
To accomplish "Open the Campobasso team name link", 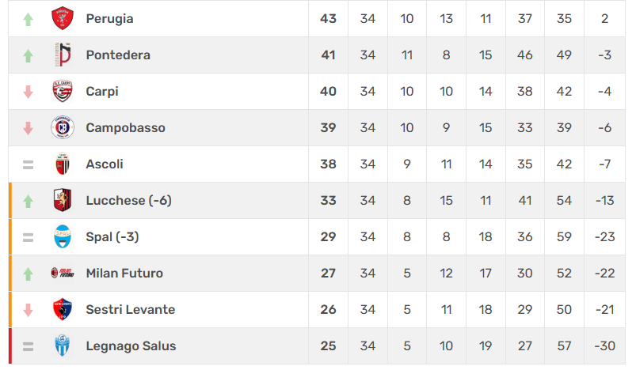I will (x=125, y=127).
